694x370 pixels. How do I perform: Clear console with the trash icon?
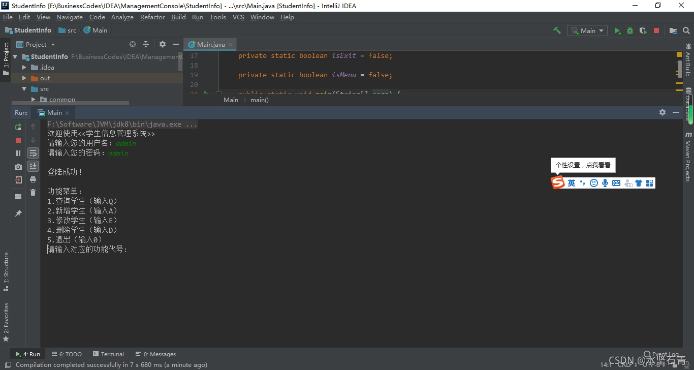pos(33,193)
